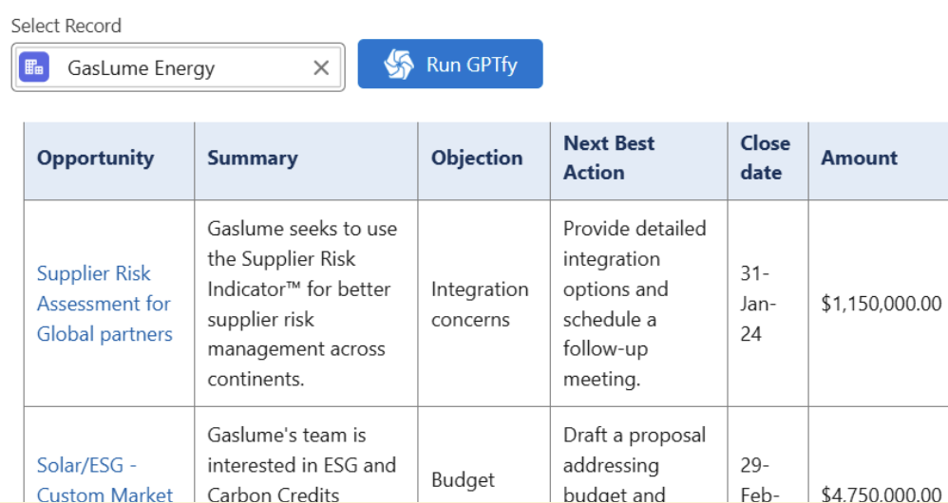Click the GPTfy swirl logo icon

coord(398,65)
